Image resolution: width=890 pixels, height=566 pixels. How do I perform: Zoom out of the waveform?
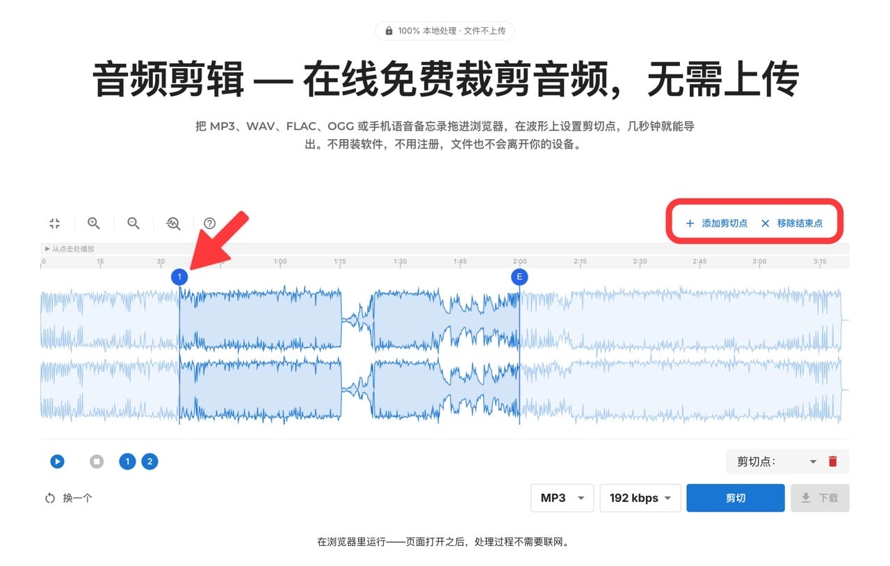(133, 223)
